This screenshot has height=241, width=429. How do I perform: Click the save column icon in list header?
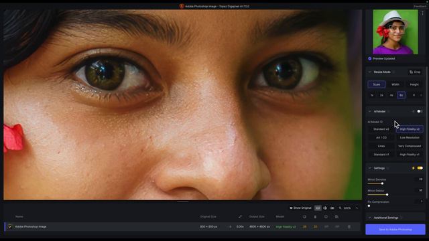(336, 217)
